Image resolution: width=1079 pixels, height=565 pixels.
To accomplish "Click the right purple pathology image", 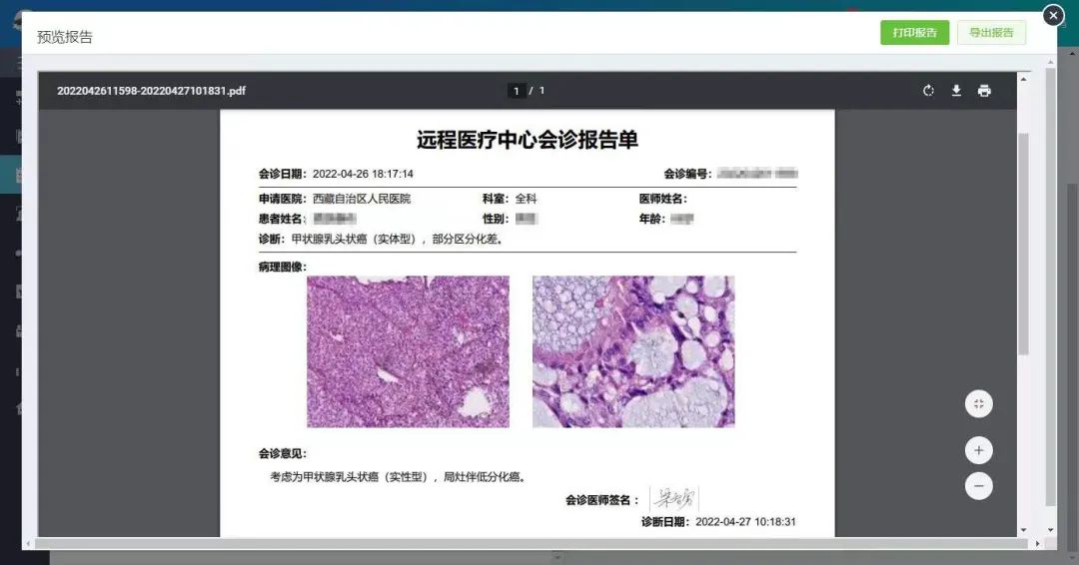I will tap(633, 351).
